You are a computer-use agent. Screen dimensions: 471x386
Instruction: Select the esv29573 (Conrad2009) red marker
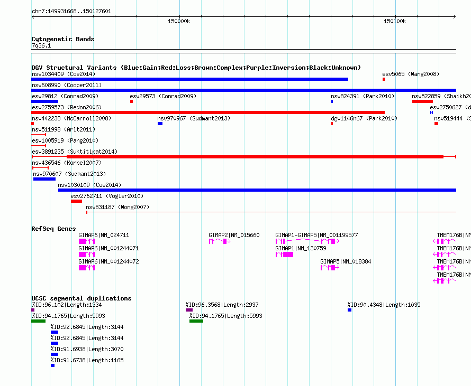coord(131,101)
